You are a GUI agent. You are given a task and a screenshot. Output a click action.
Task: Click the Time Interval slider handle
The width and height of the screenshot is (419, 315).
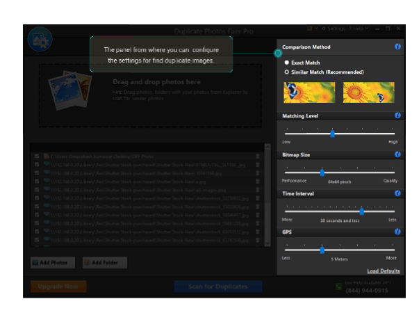click(x=361, y=211)
